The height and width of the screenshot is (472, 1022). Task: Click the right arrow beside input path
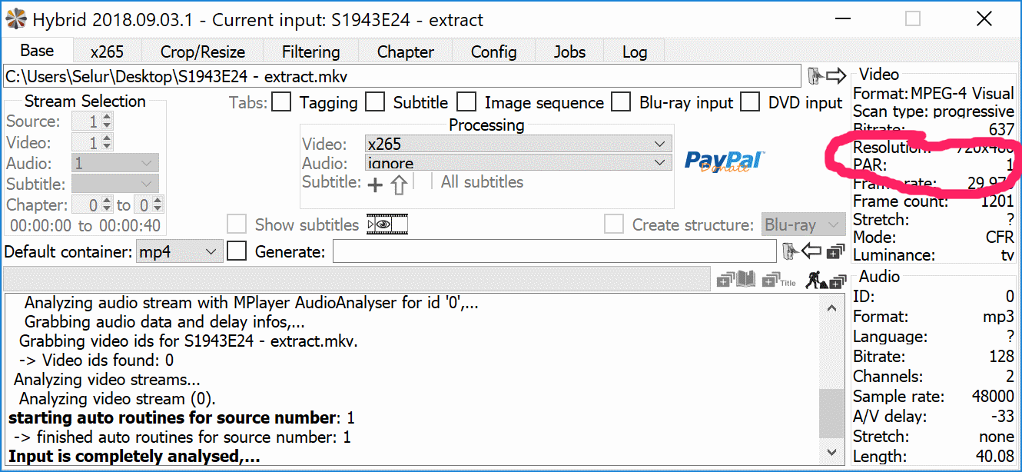[x=835, y=75]
